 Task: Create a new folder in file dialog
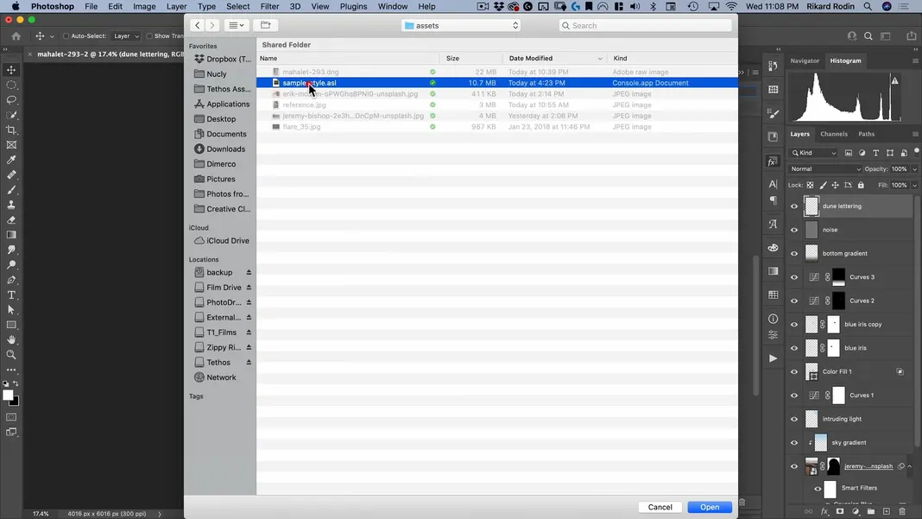point(266,25)
